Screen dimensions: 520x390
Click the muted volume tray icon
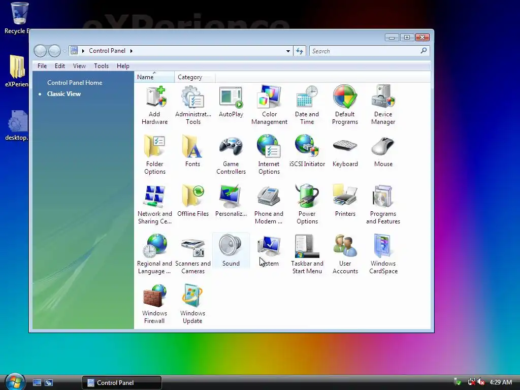point(481,382)
